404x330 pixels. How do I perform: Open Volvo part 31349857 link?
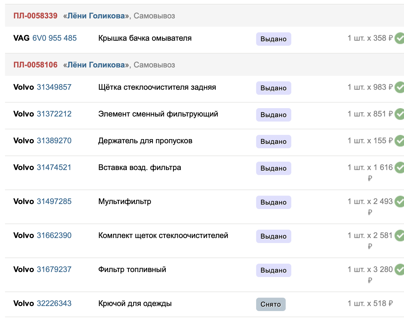[x=54, y=87]
